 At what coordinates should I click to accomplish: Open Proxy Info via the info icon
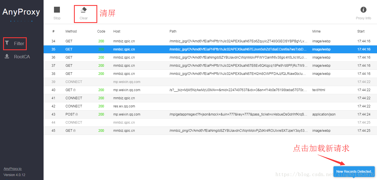pos(364,10)
